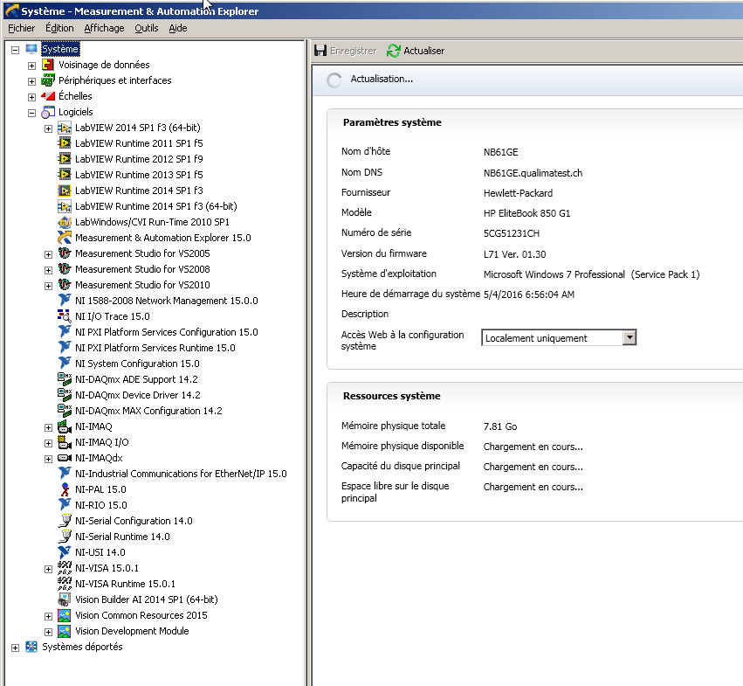
Task: Click the NI-Serial Configuration 14.0 icon
Action: (x=65, y=521)
